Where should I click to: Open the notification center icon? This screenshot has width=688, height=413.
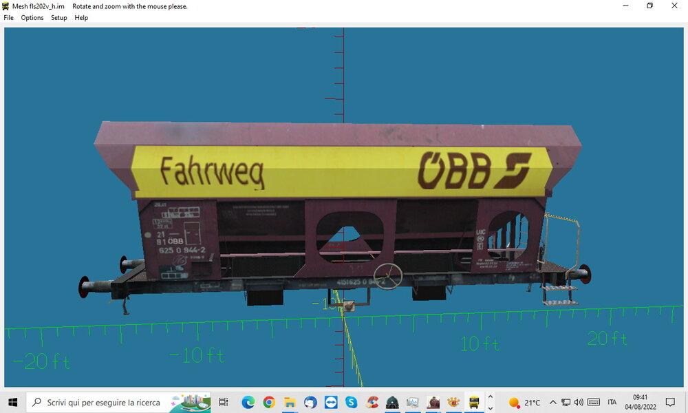(670, 402)
